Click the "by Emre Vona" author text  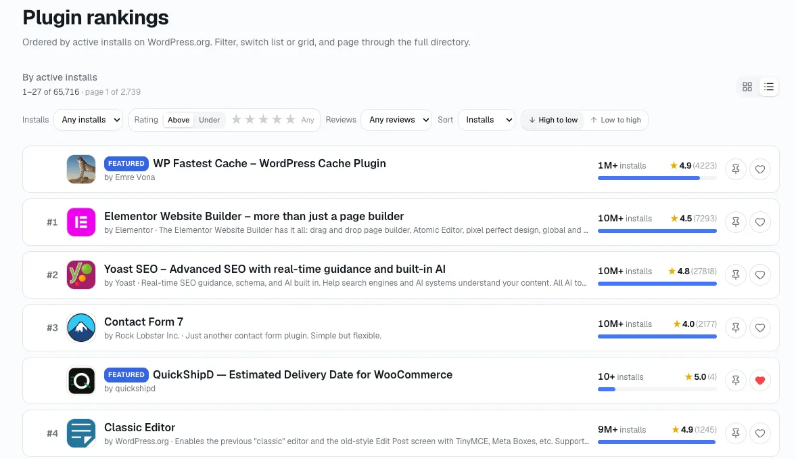point(129,177)
